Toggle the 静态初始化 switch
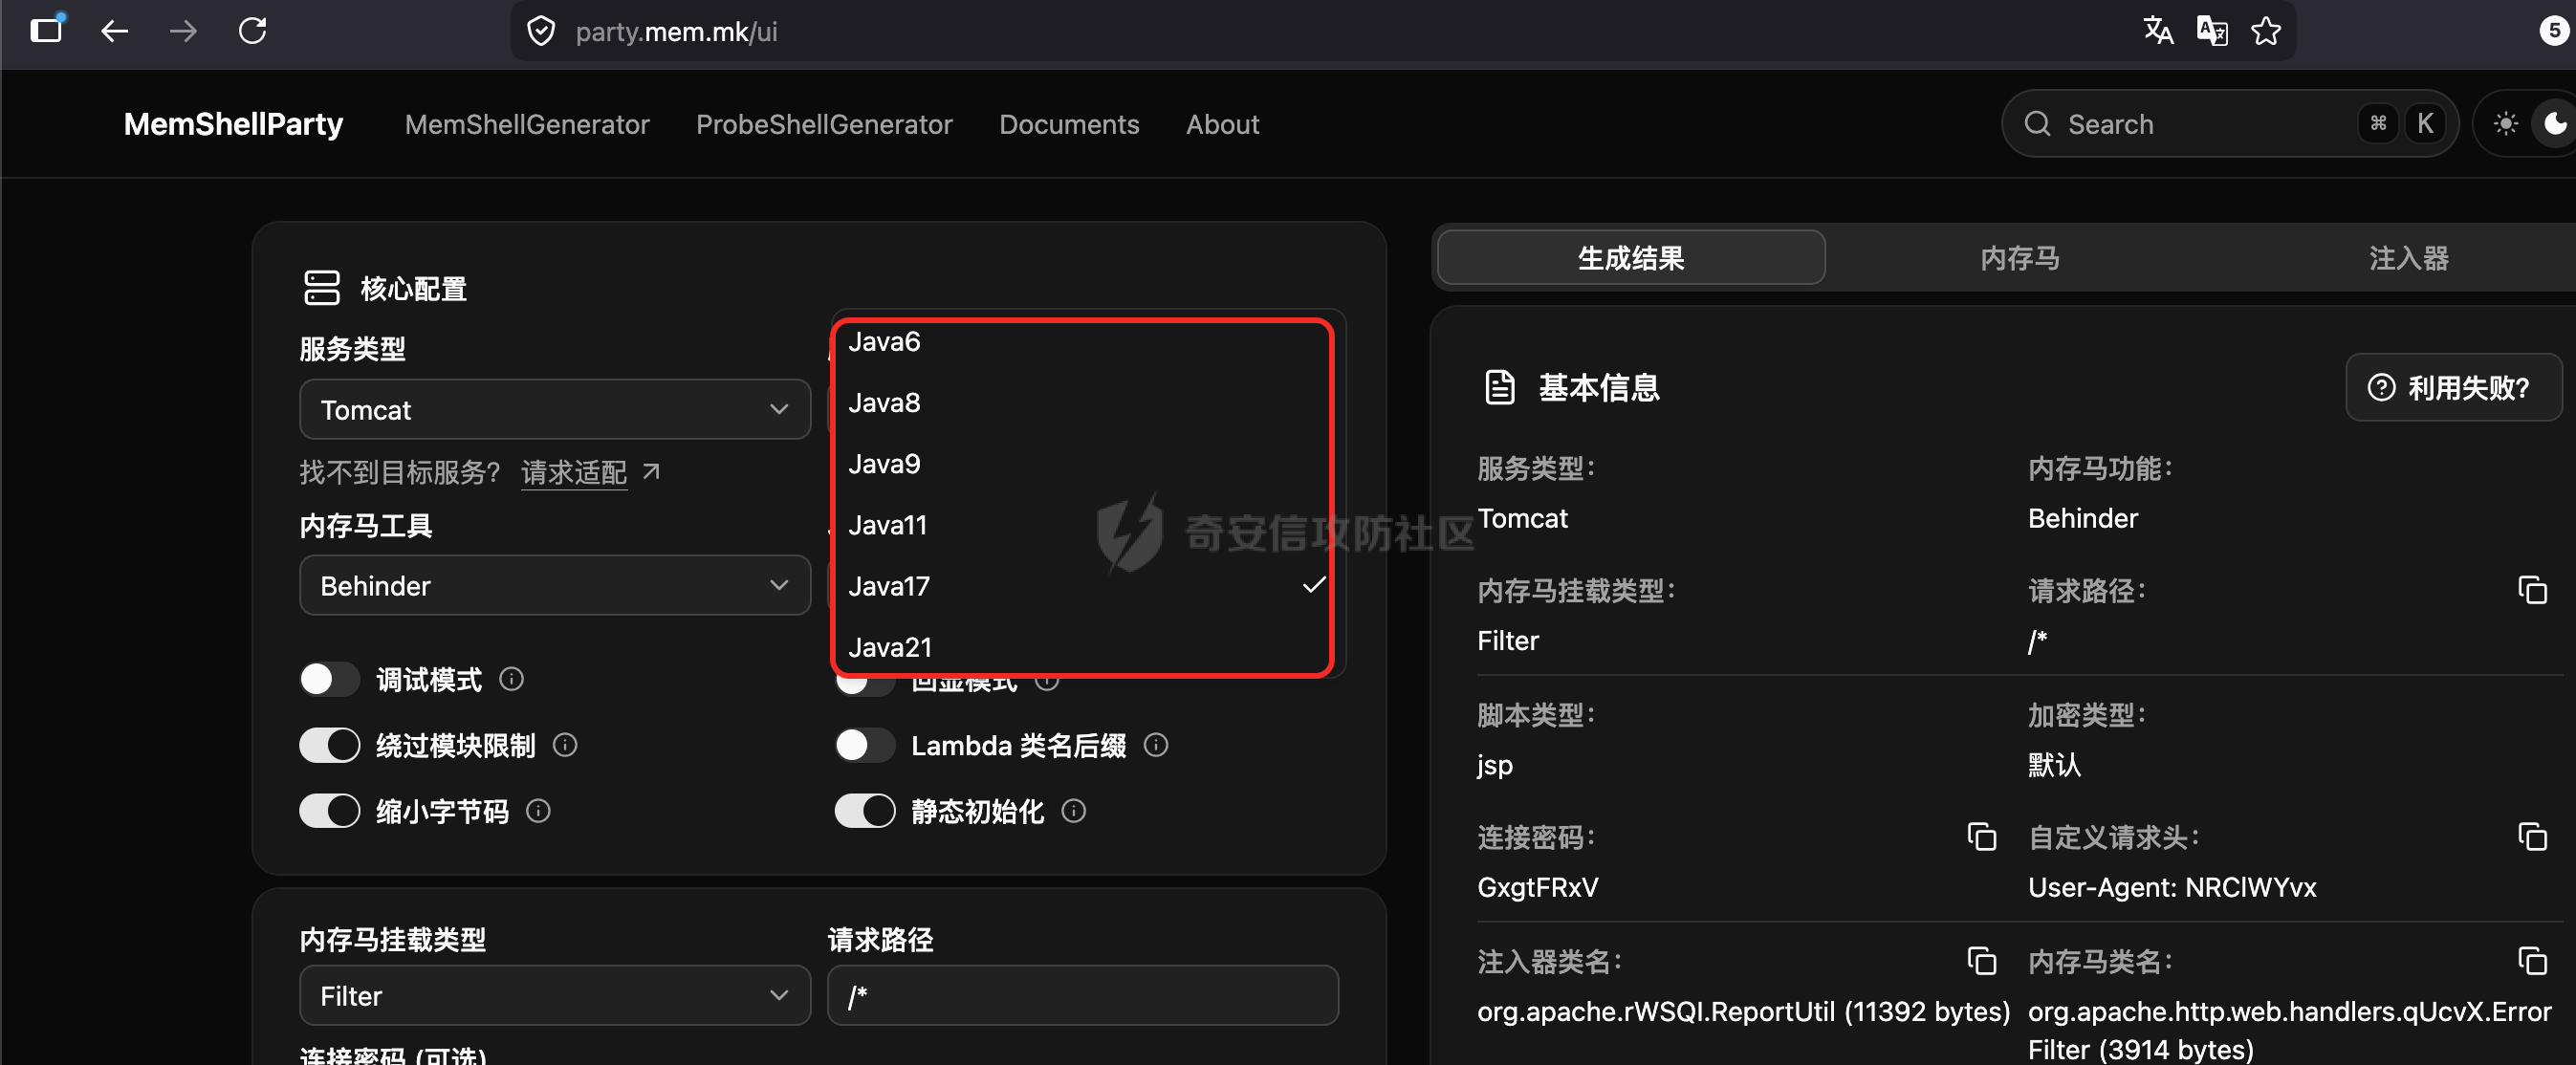The height and width of the screenshot is (1065, 2576). 865,811
